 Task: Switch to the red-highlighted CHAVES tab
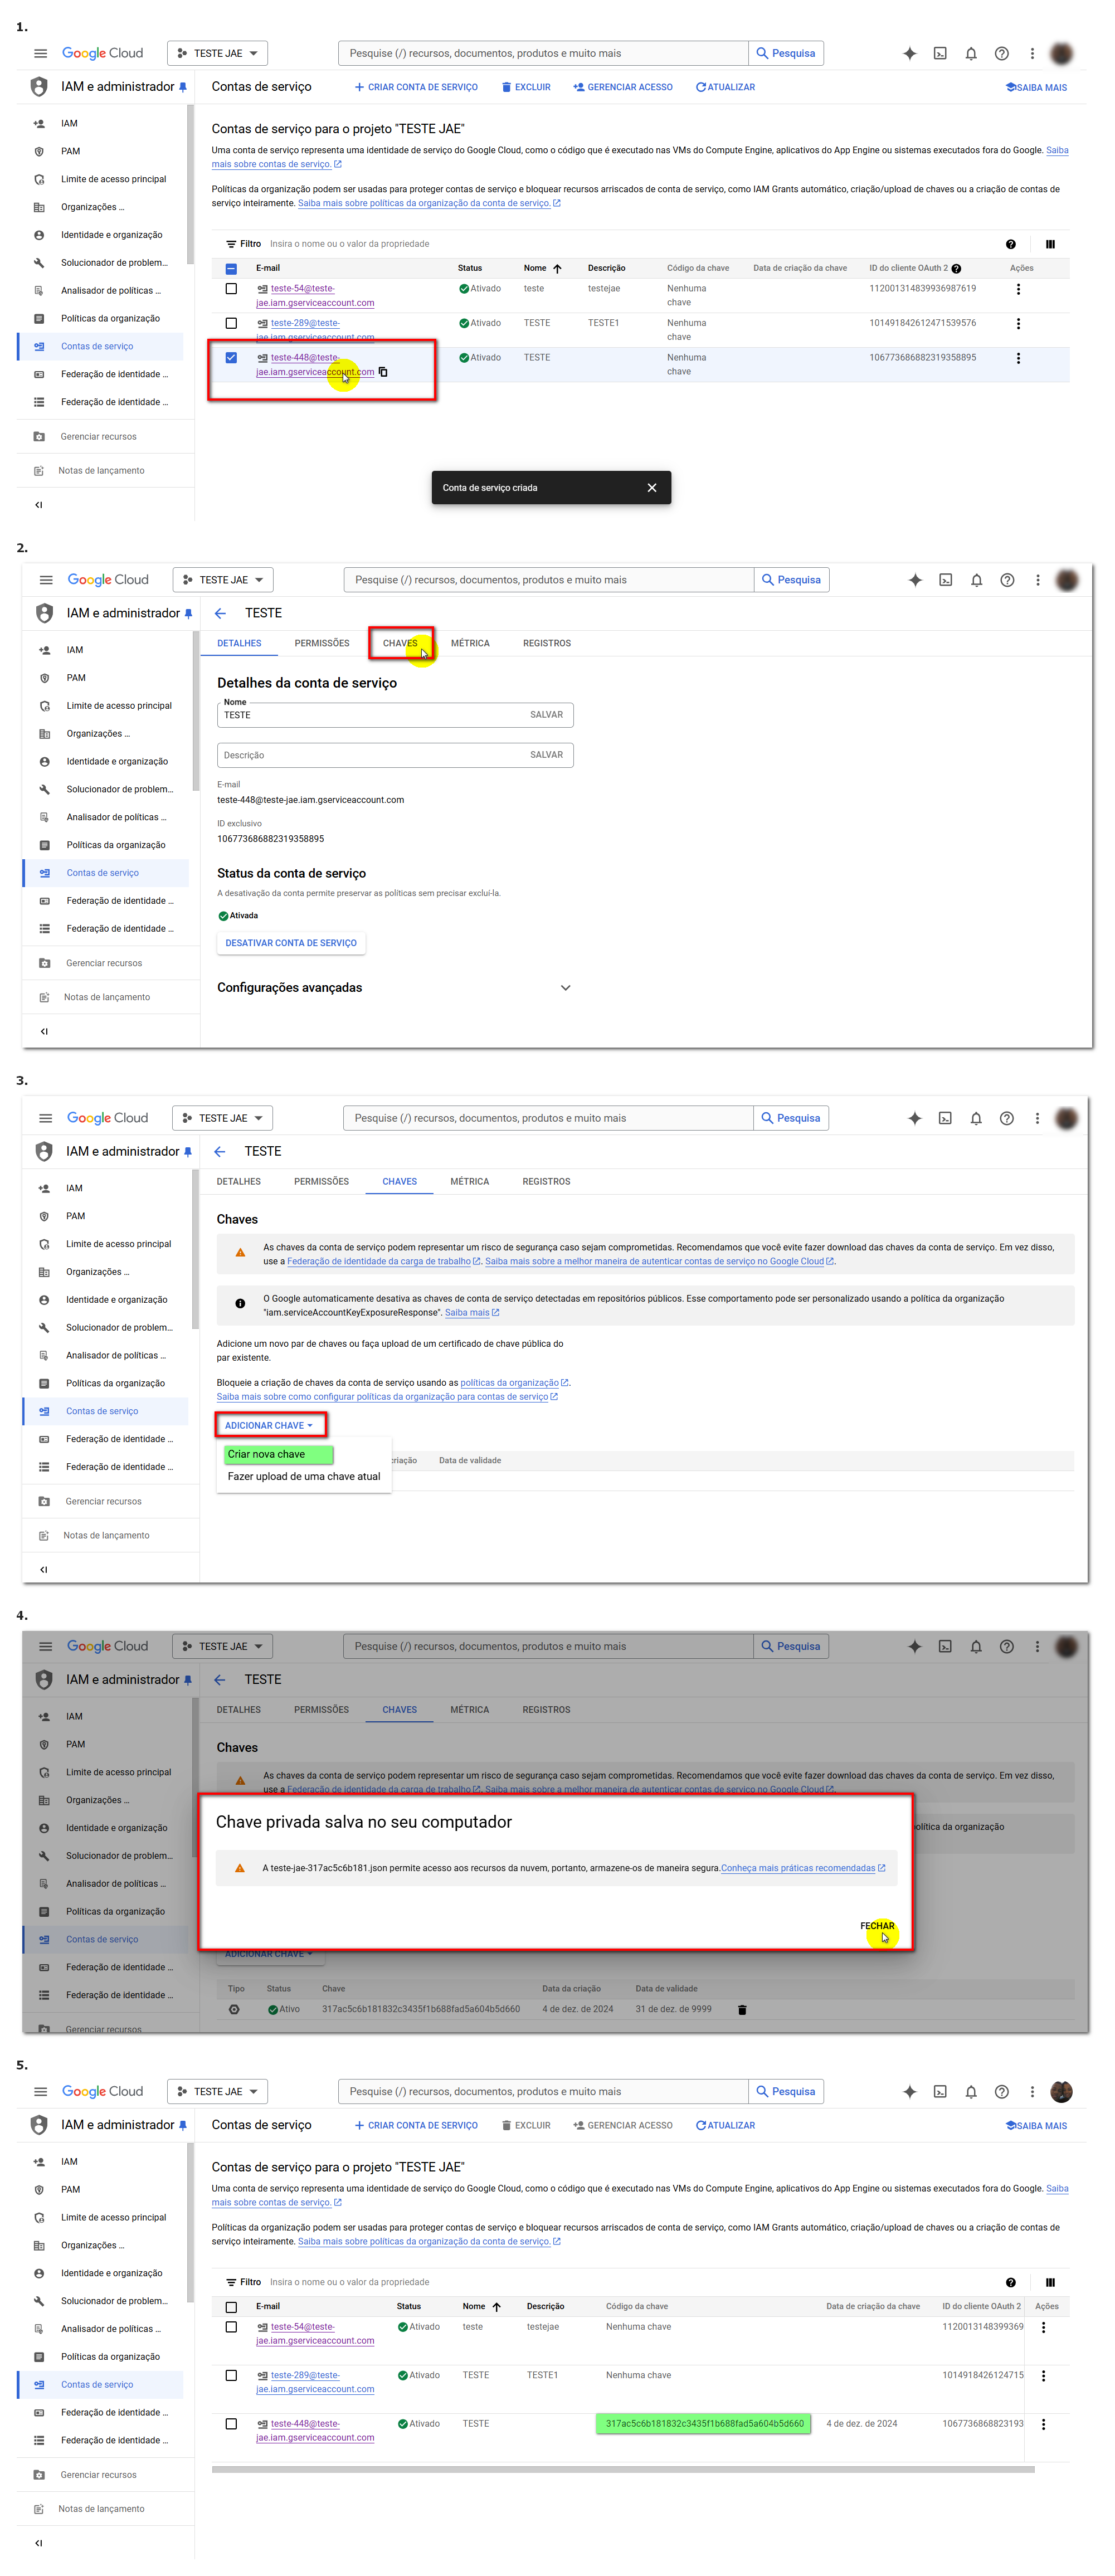click(x=400, y=643)
